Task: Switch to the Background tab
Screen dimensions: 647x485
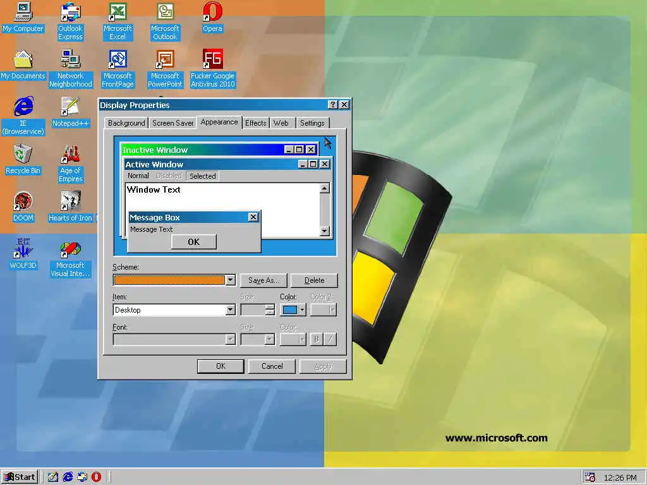Action: 126,123
